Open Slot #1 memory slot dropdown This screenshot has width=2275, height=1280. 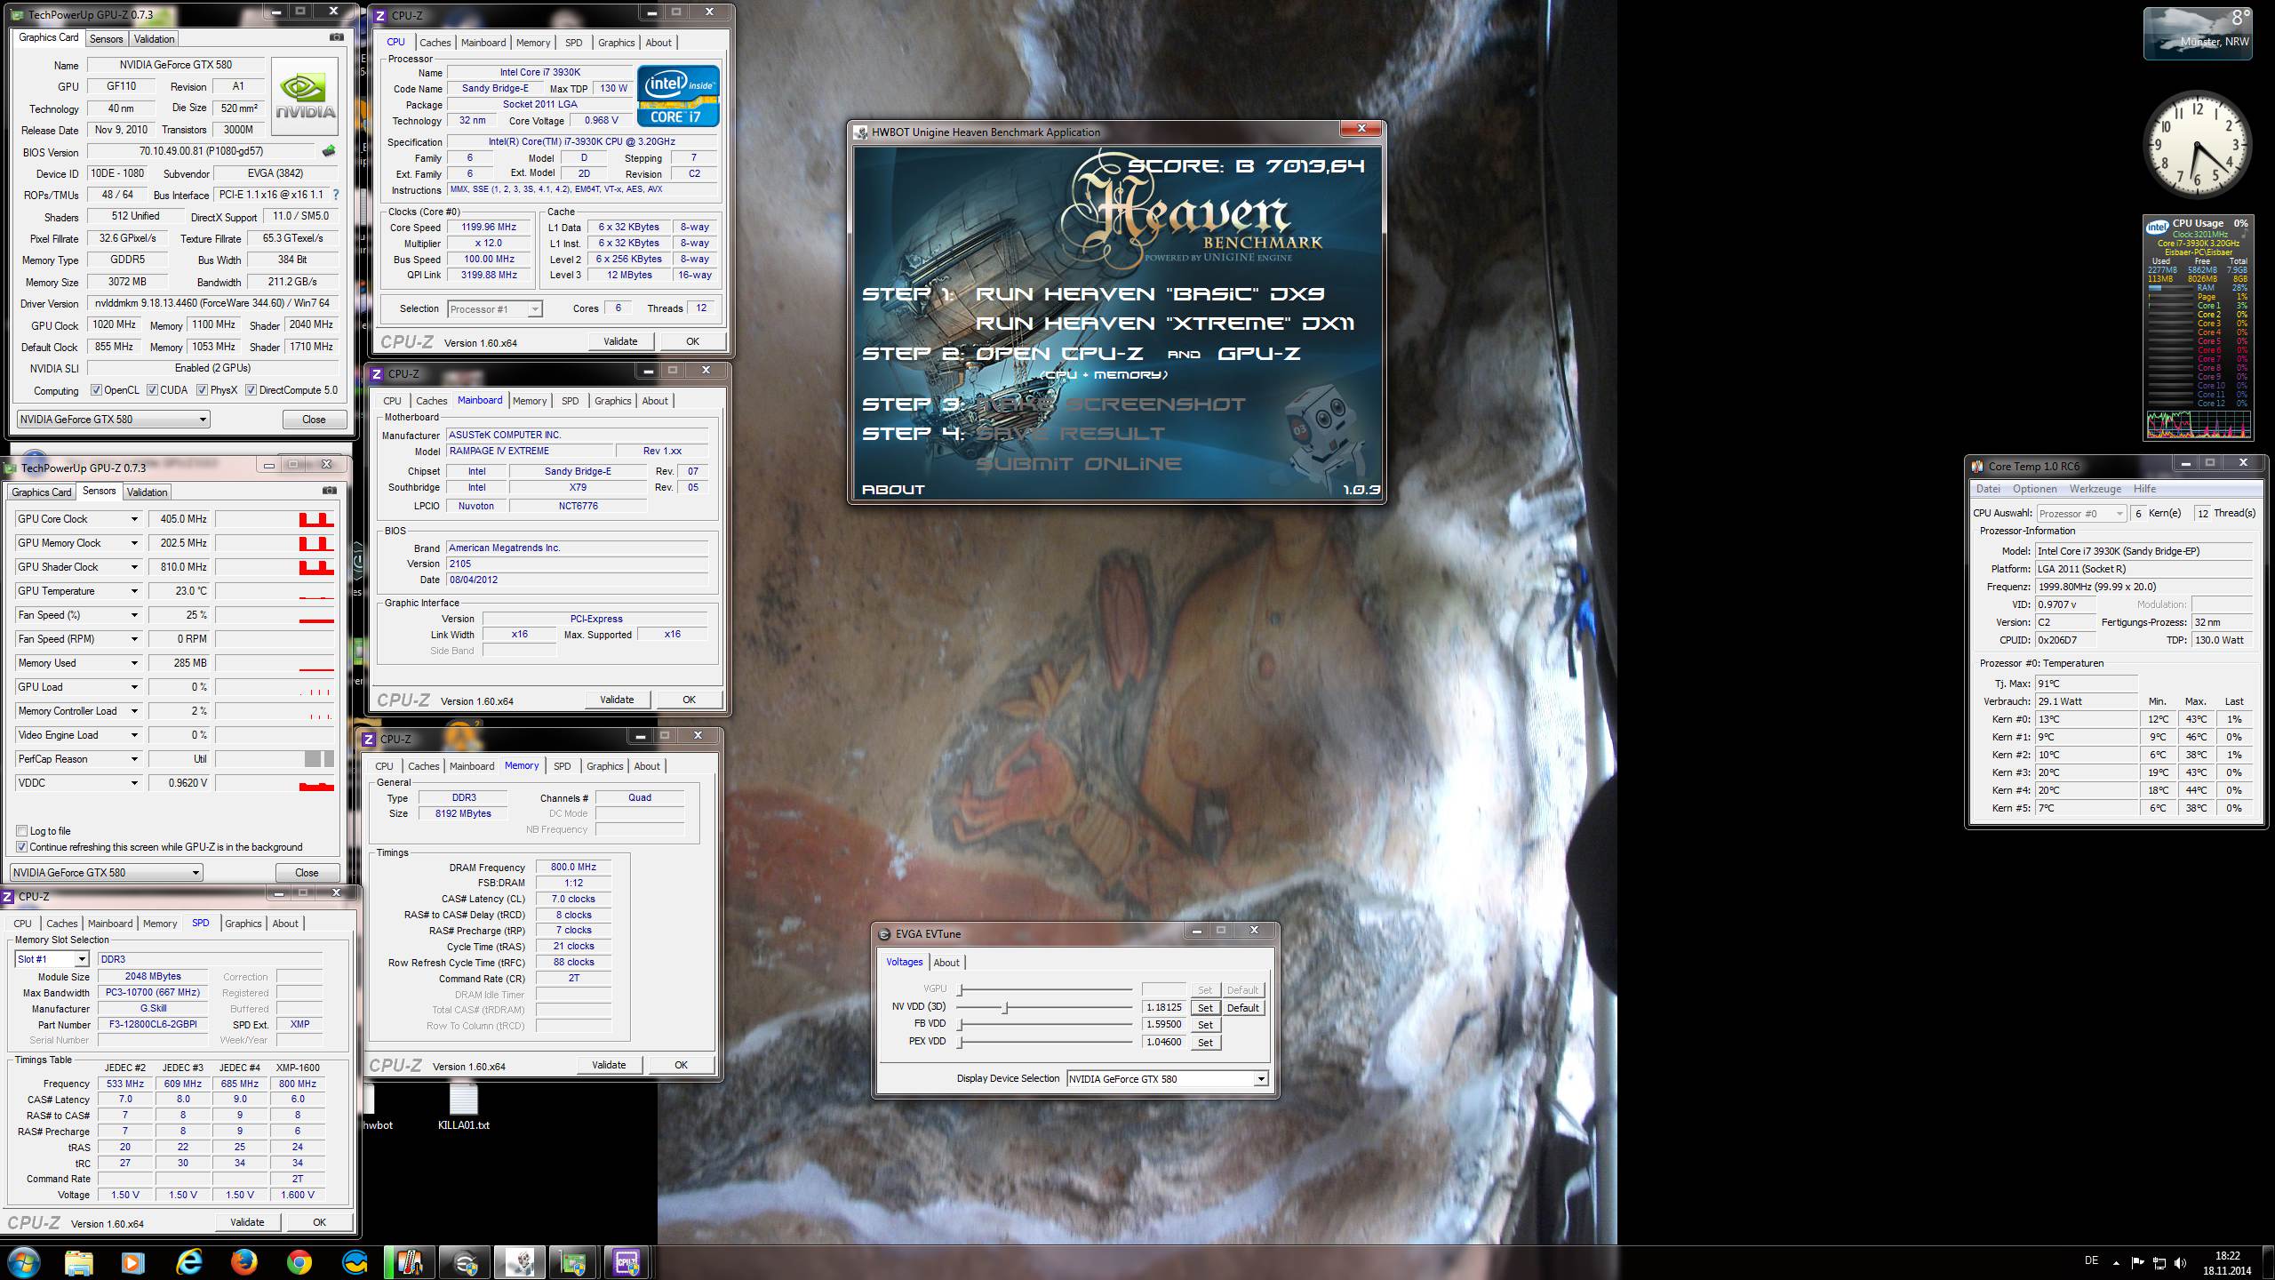52,959
